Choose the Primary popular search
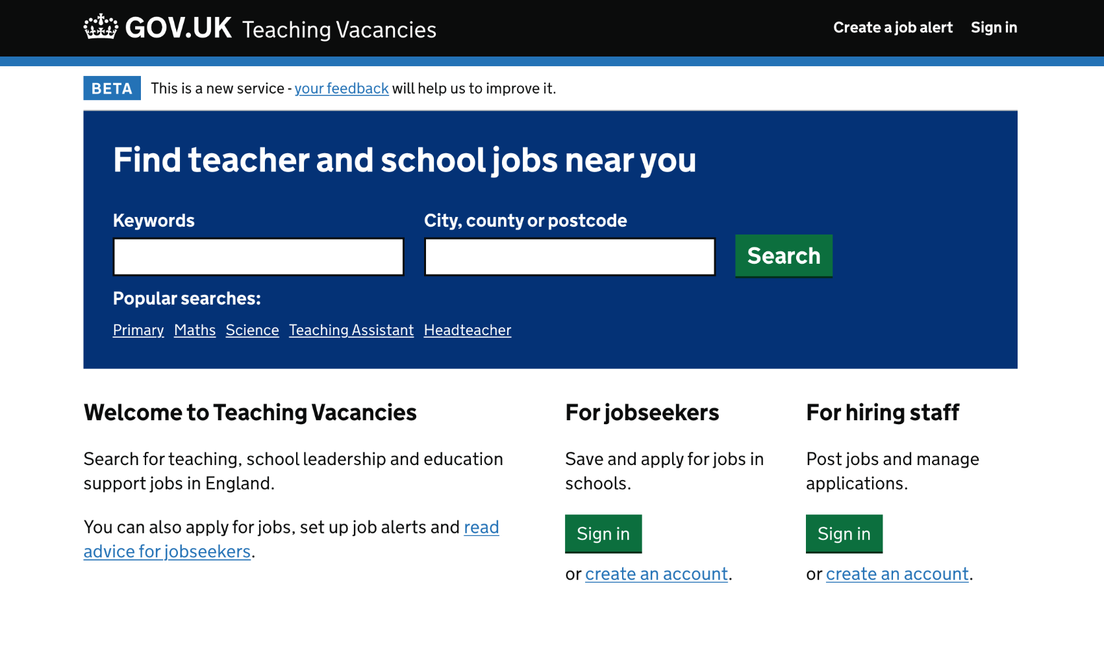Screen dimensions: 1104x645 [138, 330]
